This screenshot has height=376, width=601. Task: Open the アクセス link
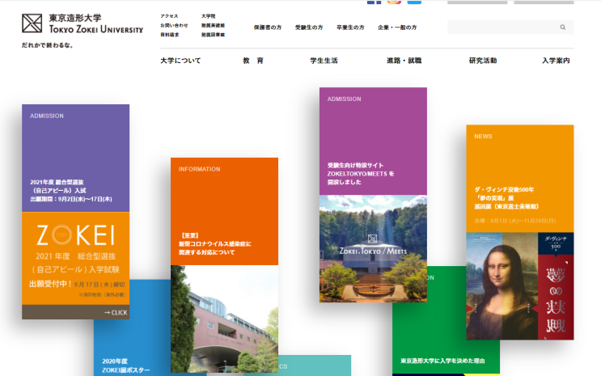click(x=169, y=16)
